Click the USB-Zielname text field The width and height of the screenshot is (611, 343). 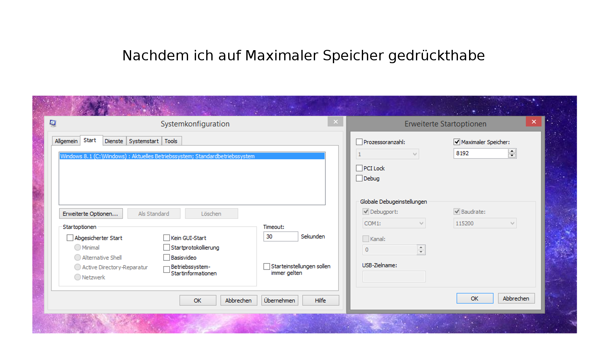click(394, 277)
